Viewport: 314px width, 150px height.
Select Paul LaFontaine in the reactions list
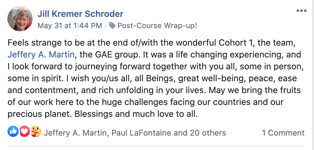(141, 133)
